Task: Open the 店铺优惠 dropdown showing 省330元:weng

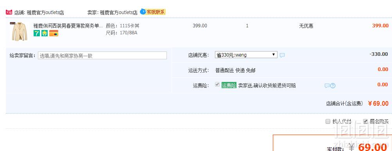Action: [246, 55]
